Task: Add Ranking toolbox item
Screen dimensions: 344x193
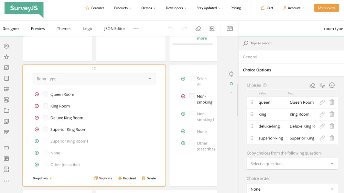Action: [x=6, y=132]
